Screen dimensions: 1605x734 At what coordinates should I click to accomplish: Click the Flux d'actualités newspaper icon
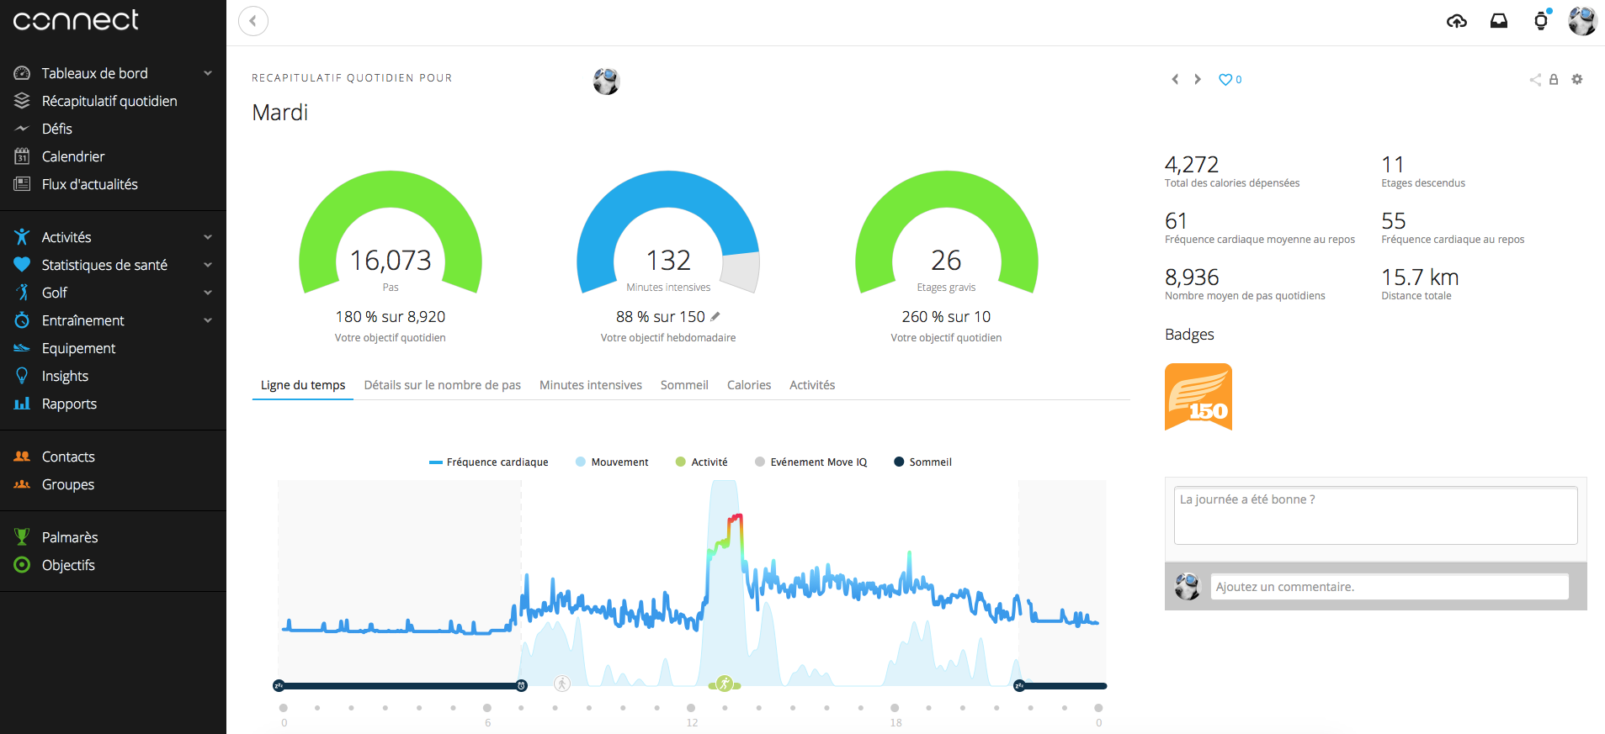click(x=22, y=184)
